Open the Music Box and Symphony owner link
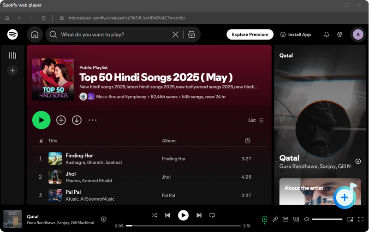The height and width of the screenshot is (232, 369). (x=121, y=97)
